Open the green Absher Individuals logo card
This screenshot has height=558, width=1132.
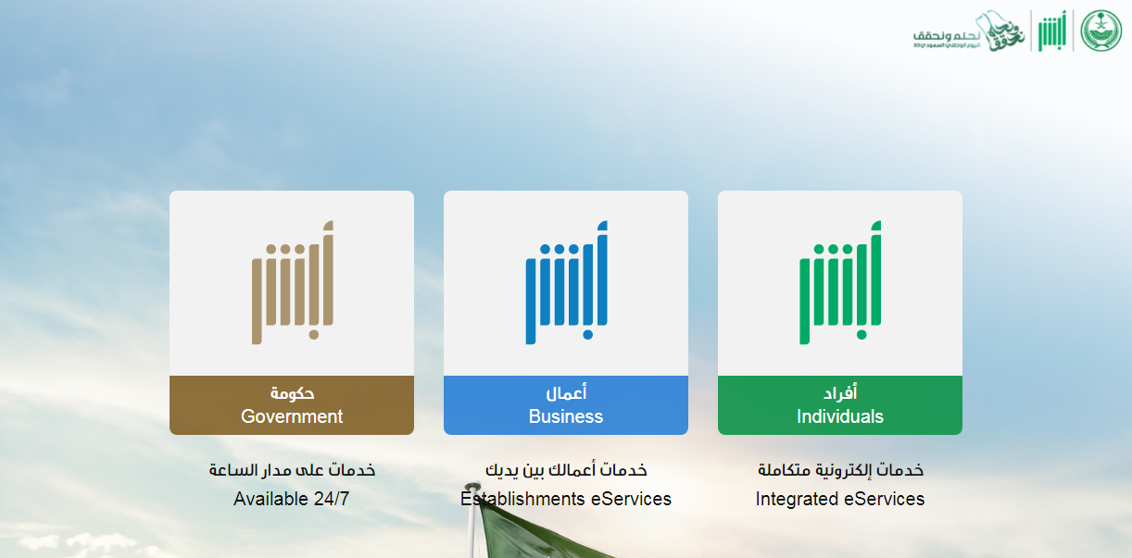[840, 283]
